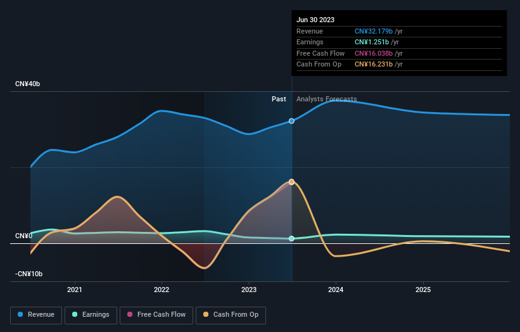Toggle the Cash From Op legend series
This screenshot has height=332, width=520.
pos(231,315)
